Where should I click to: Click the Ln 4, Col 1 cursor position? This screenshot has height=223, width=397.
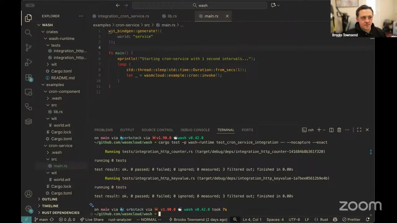click(252, 219)
